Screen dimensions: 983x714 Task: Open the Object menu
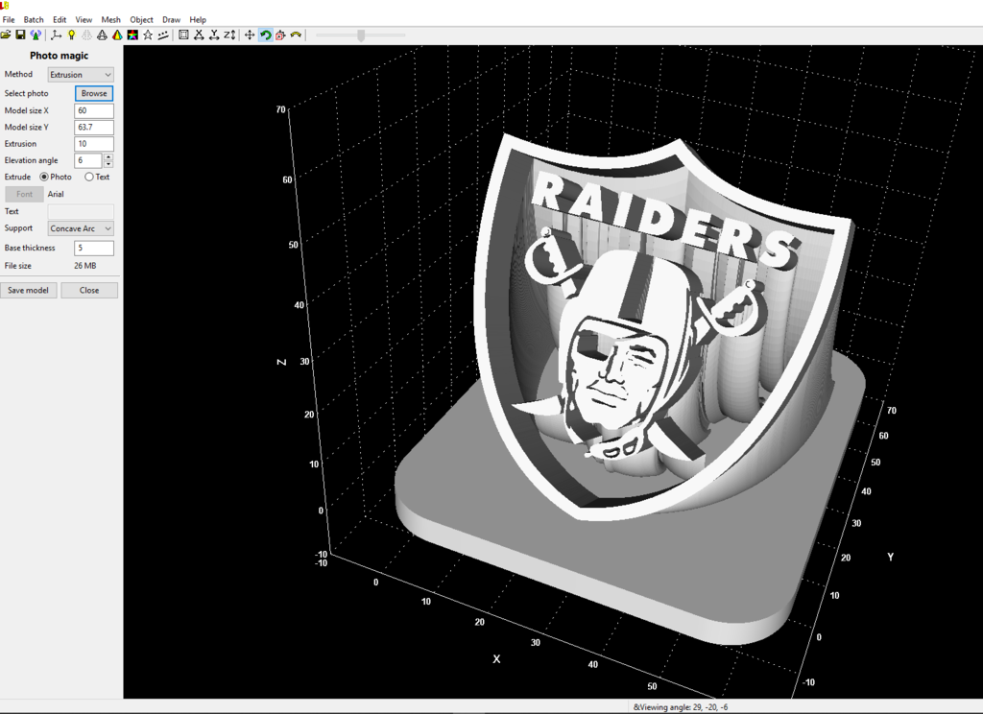(142, 19)
